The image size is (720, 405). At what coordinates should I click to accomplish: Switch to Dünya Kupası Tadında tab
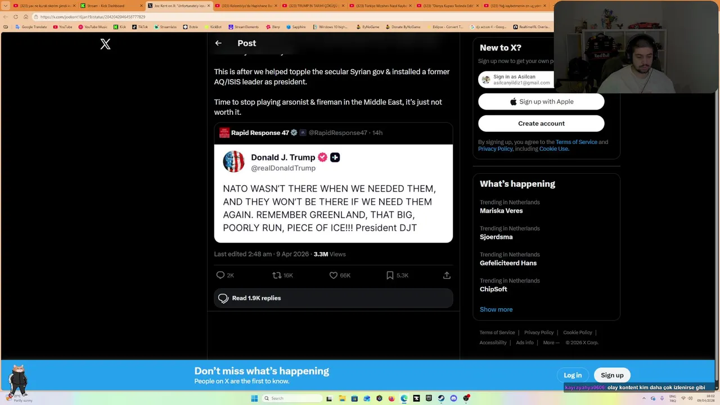coord(448,6)
